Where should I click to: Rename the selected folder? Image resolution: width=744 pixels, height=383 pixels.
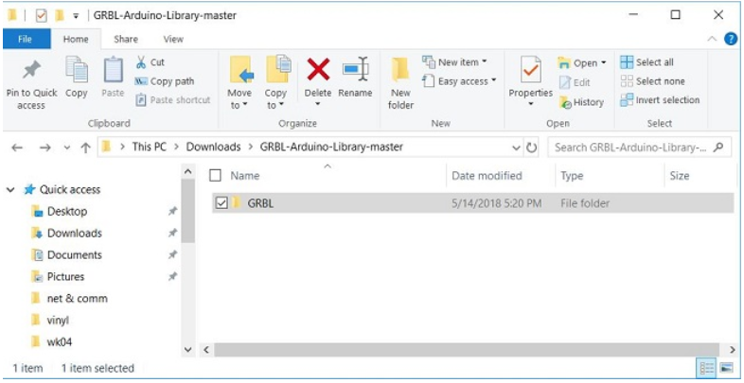355,78
